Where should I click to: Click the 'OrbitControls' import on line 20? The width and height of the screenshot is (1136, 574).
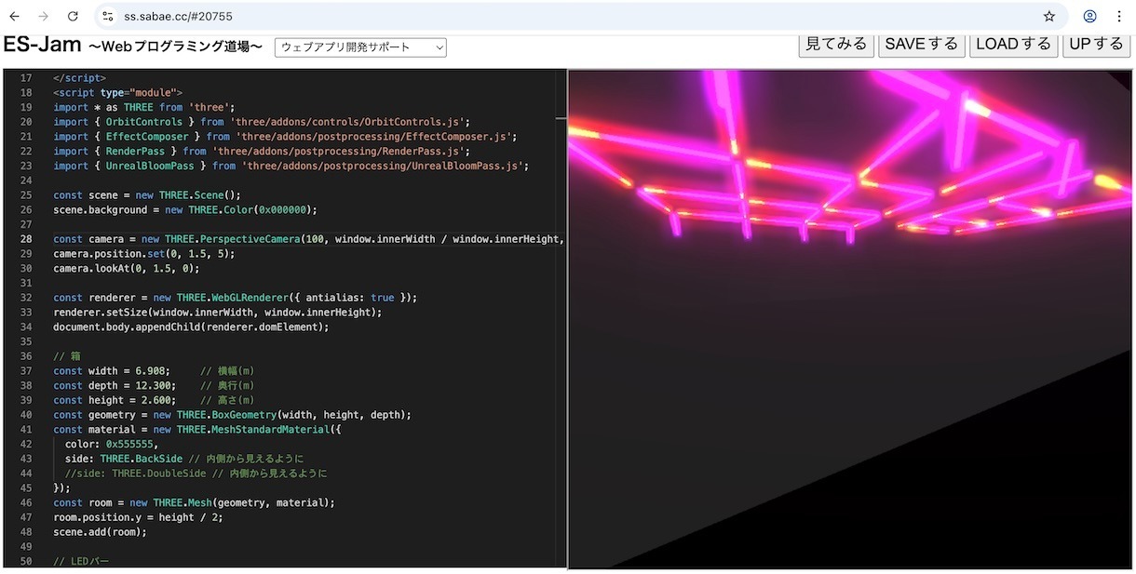click(143, 121)
